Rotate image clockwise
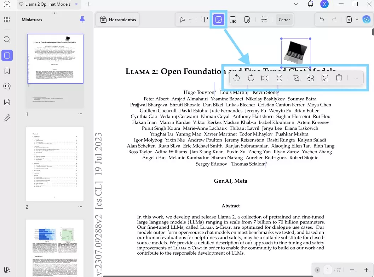Screen dimensions: 374x277 pyautogui.click(x=251, y=78)
